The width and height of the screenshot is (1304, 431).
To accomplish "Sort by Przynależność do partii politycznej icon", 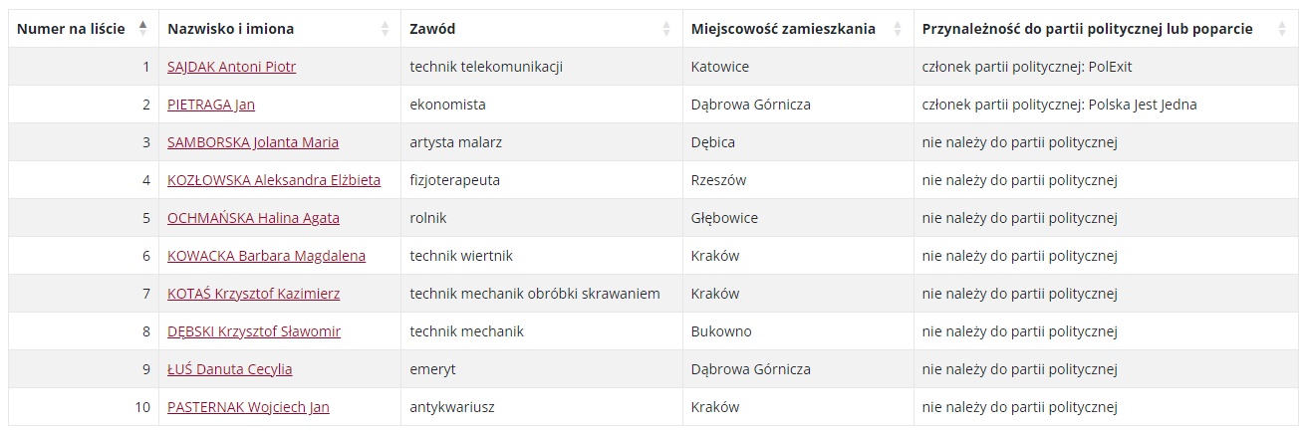I will [x=1282, y=29].
